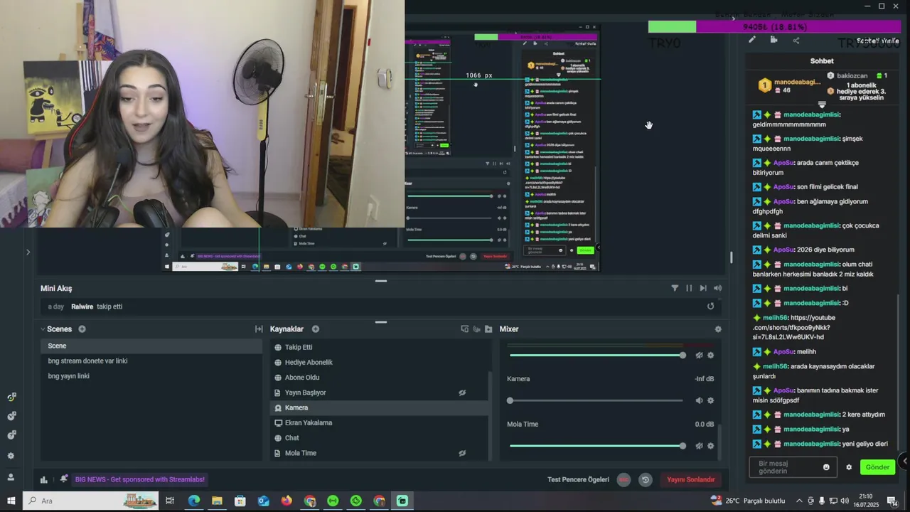Open performance stats icon in footer
Image resolution: width=910 pixels, height=512 pixels.
click(x=44, y=479)
